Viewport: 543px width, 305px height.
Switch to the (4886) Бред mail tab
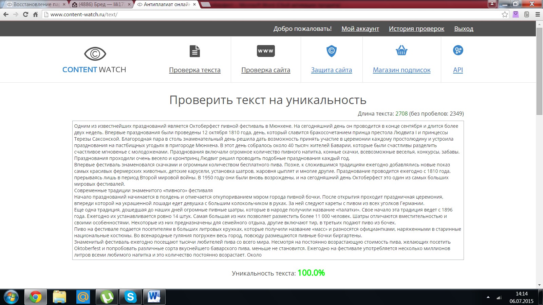click(102, 4)
